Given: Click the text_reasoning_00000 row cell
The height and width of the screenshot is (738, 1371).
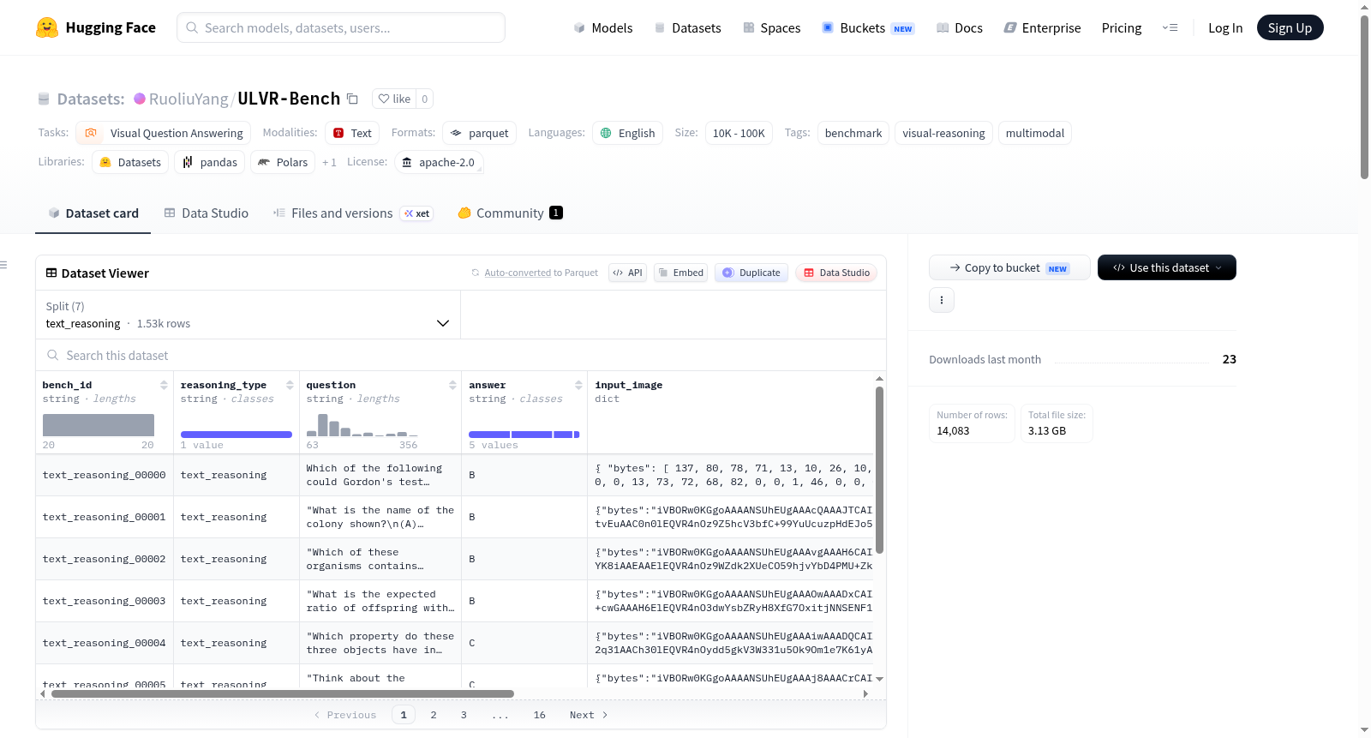Looking at the screenshot, I should click(105, 475).
